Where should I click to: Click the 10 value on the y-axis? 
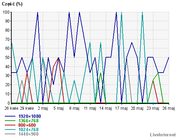click(x=7, y=94)
